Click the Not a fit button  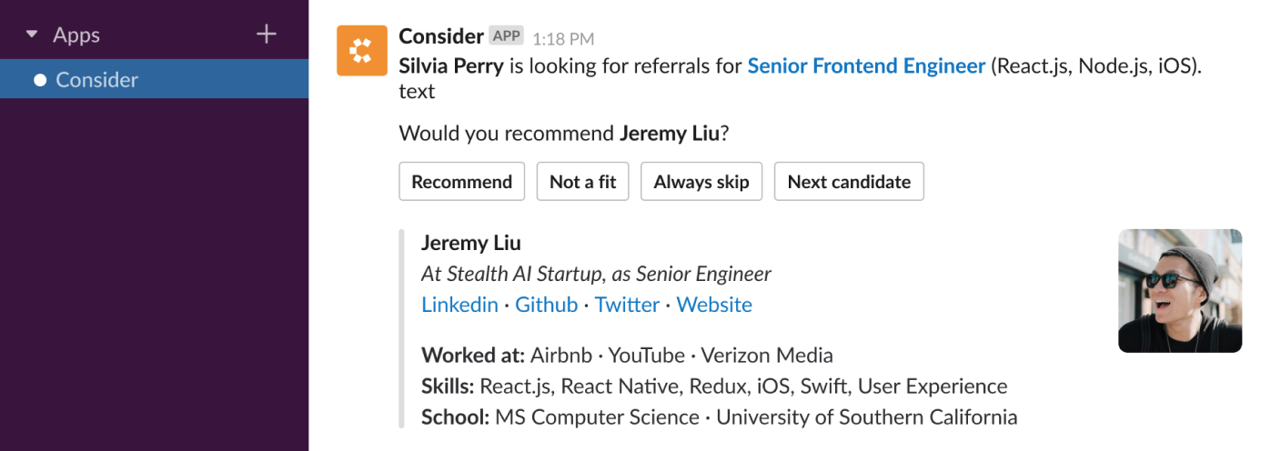(x=583, y=181)
